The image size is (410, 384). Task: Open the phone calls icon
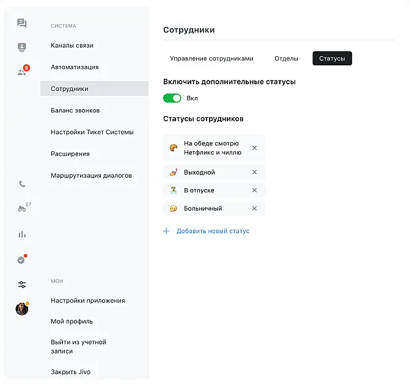tap(22, 184)
